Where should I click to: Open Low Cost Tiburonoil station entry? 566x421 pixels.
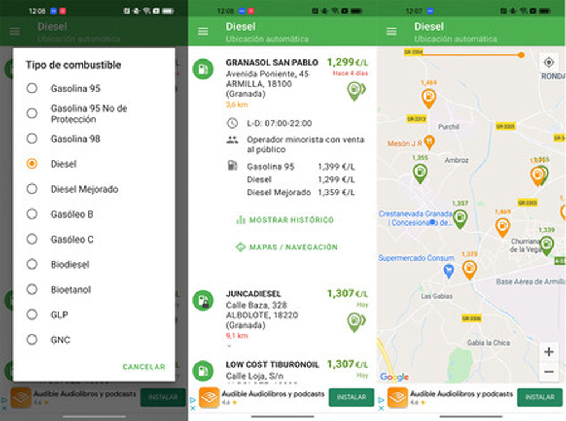pyautogui.click(x=272, y=365)
